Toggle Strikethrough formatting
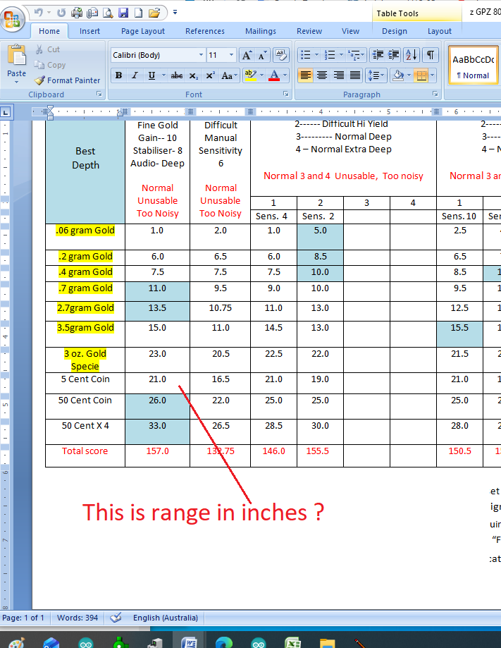501x648 pixels. (x=177, y=75)
